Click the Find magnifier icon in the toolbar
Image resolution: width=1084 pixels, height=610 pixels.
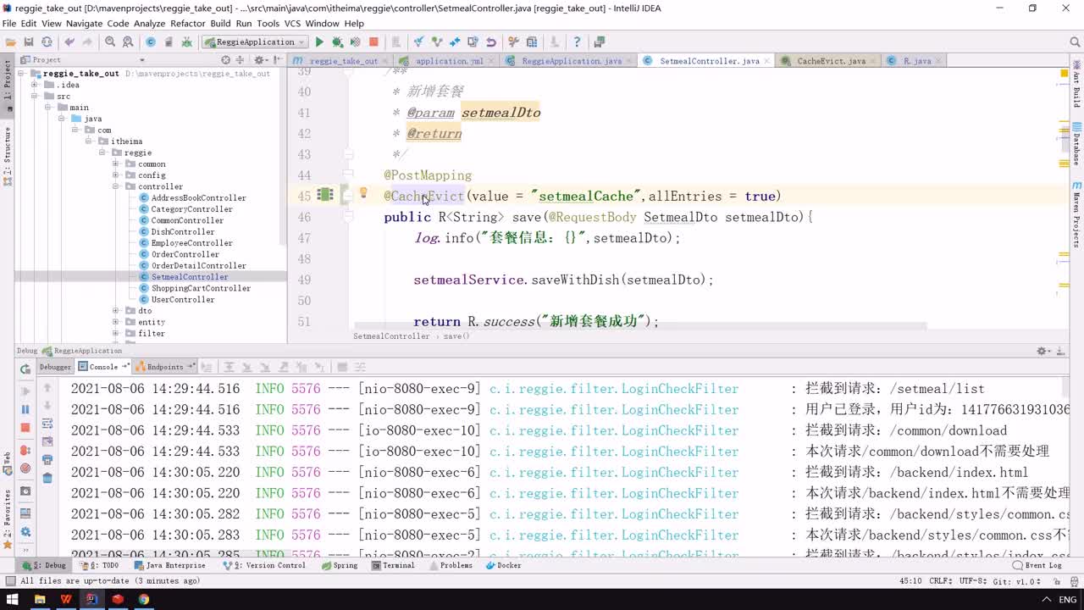click(110, 42)
